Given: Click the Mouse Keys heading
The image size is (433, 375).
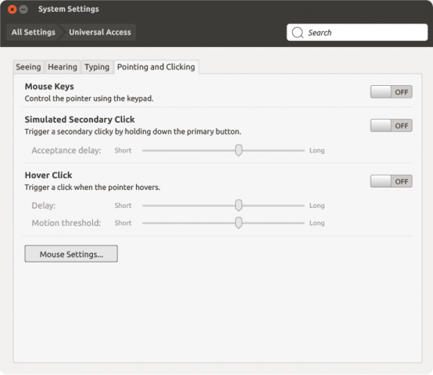Looking at the screenshot, I should [x=49, y=87].
